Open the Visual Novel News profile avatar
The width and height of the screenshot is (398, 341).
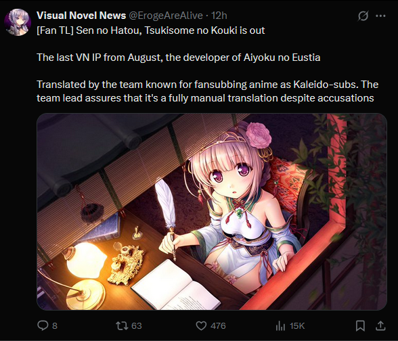click(x=18, y=22)
